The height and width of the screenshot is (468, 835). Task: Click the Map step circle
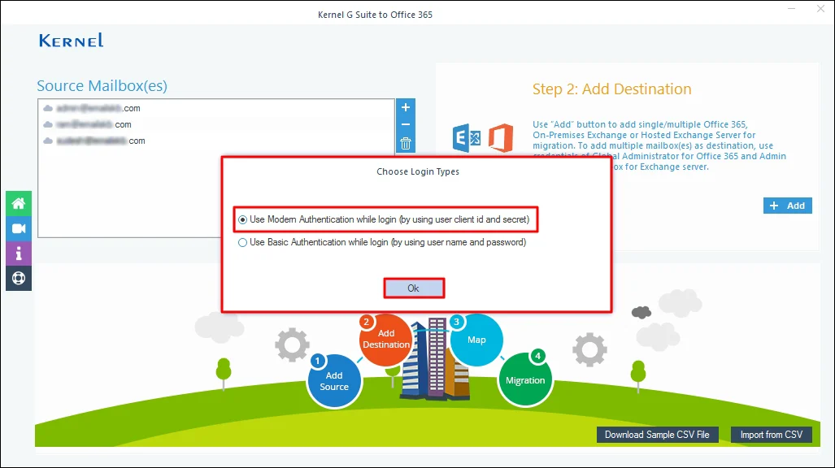point(476,340)
